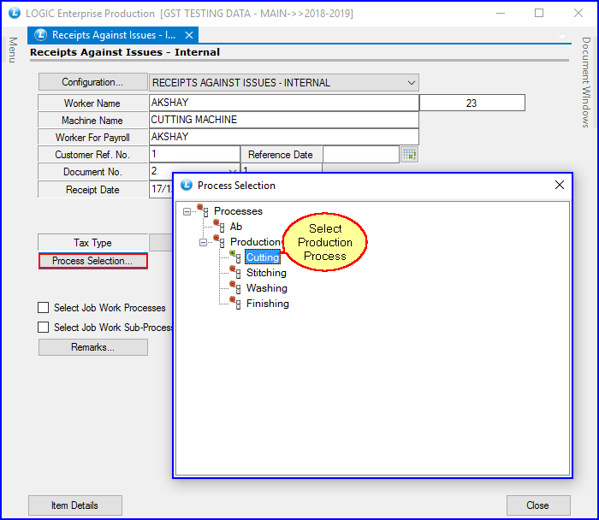
Task: Enable Select Job Work Processes checkbox
Action: click(x=44, y=308)
